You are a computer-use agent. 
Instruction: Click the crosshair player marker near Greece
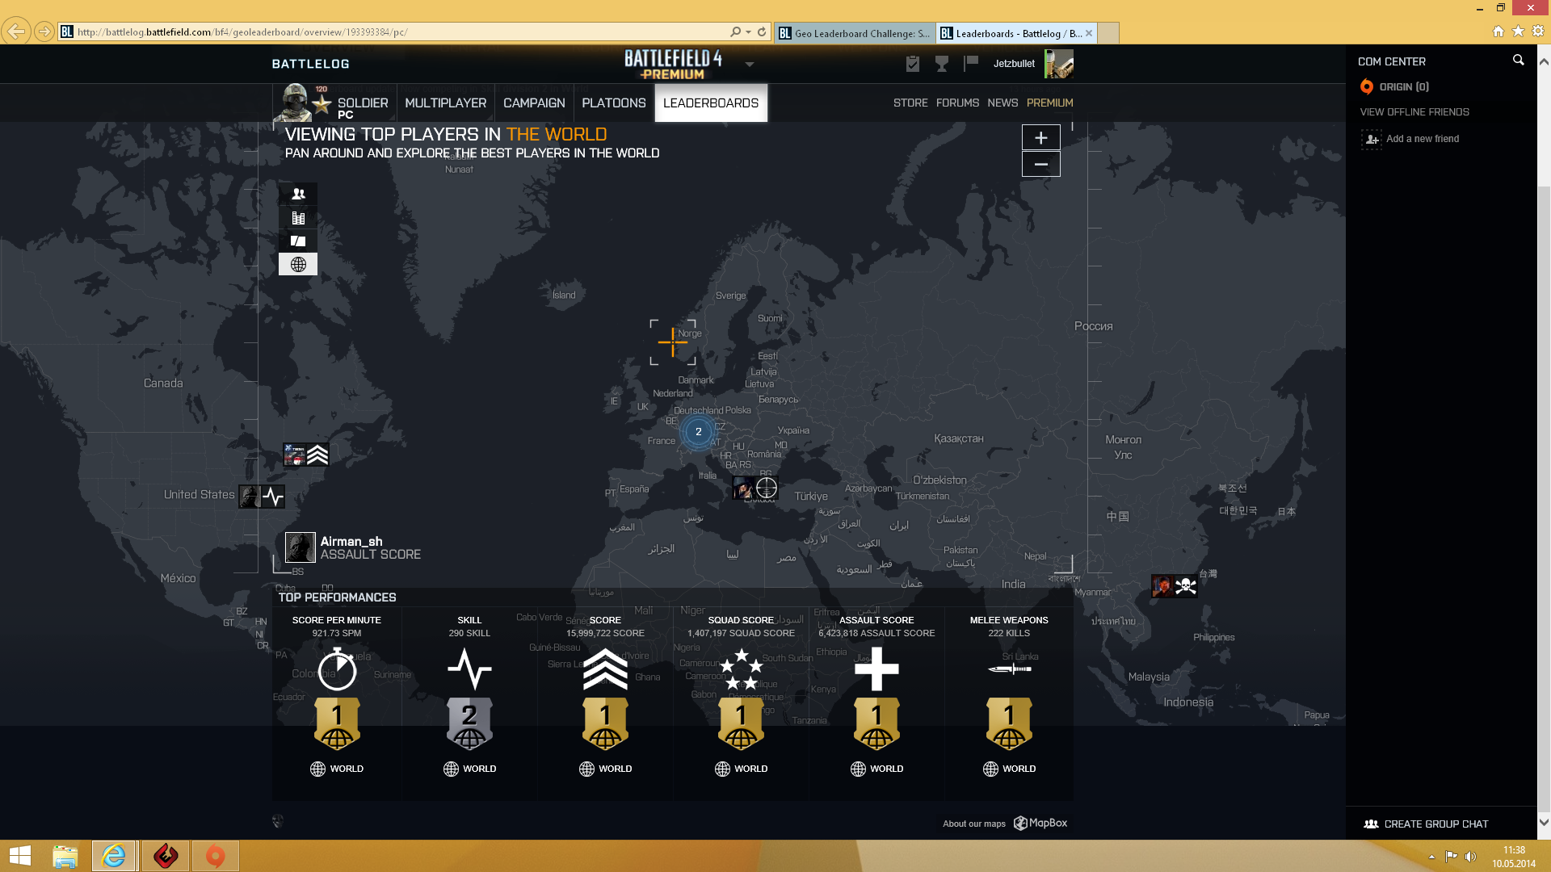[755, 488]
